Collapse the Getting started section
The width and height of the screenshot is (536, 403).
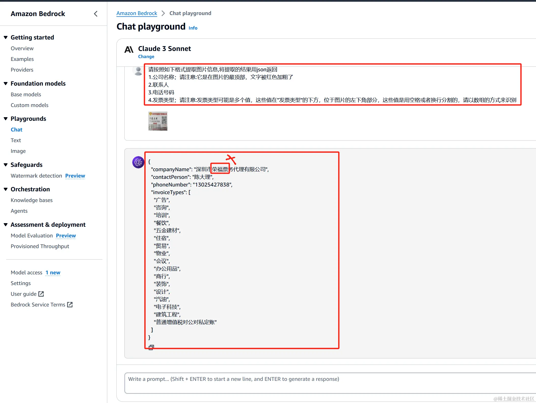coord(6,37)
